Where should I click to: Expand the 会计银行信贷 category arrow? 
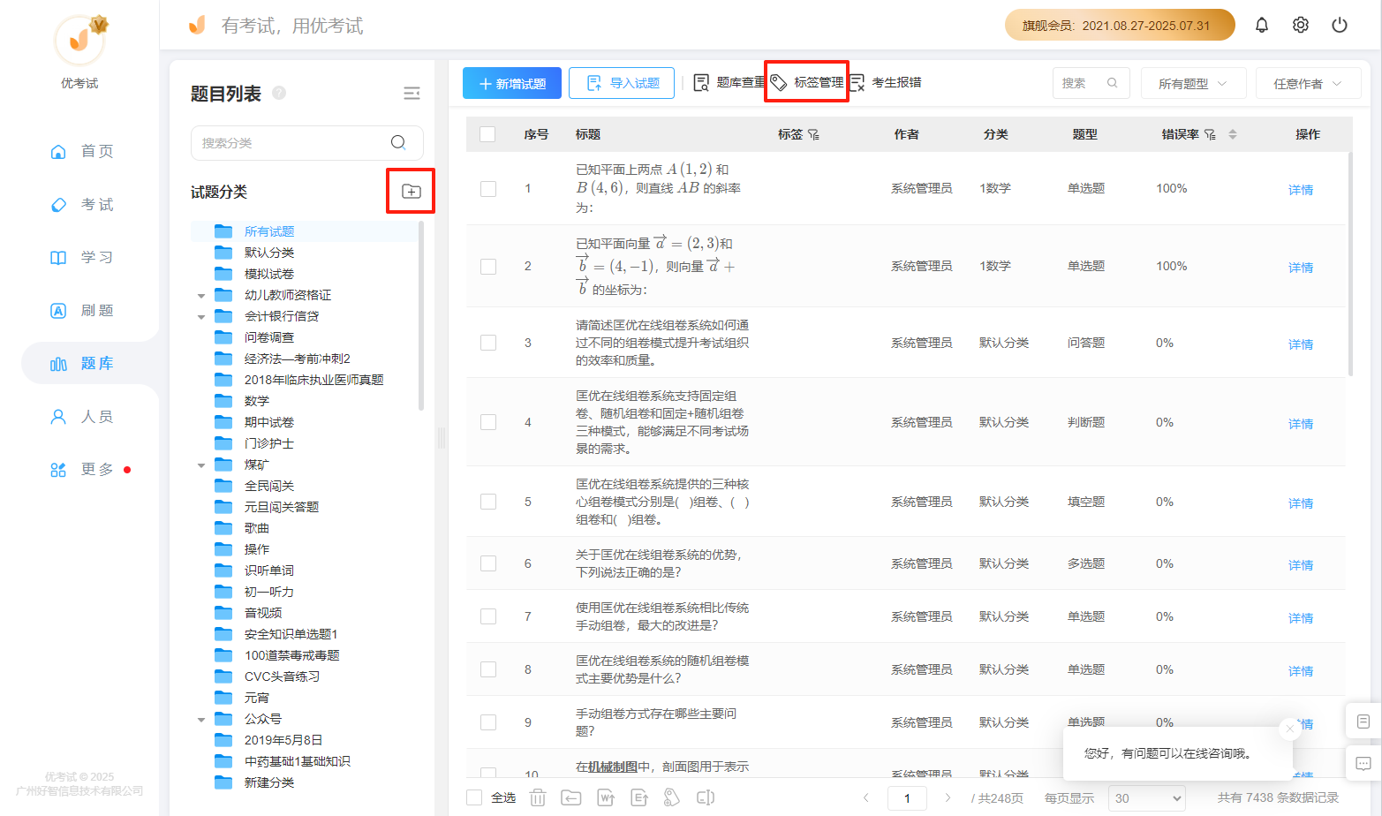(201, 317)
